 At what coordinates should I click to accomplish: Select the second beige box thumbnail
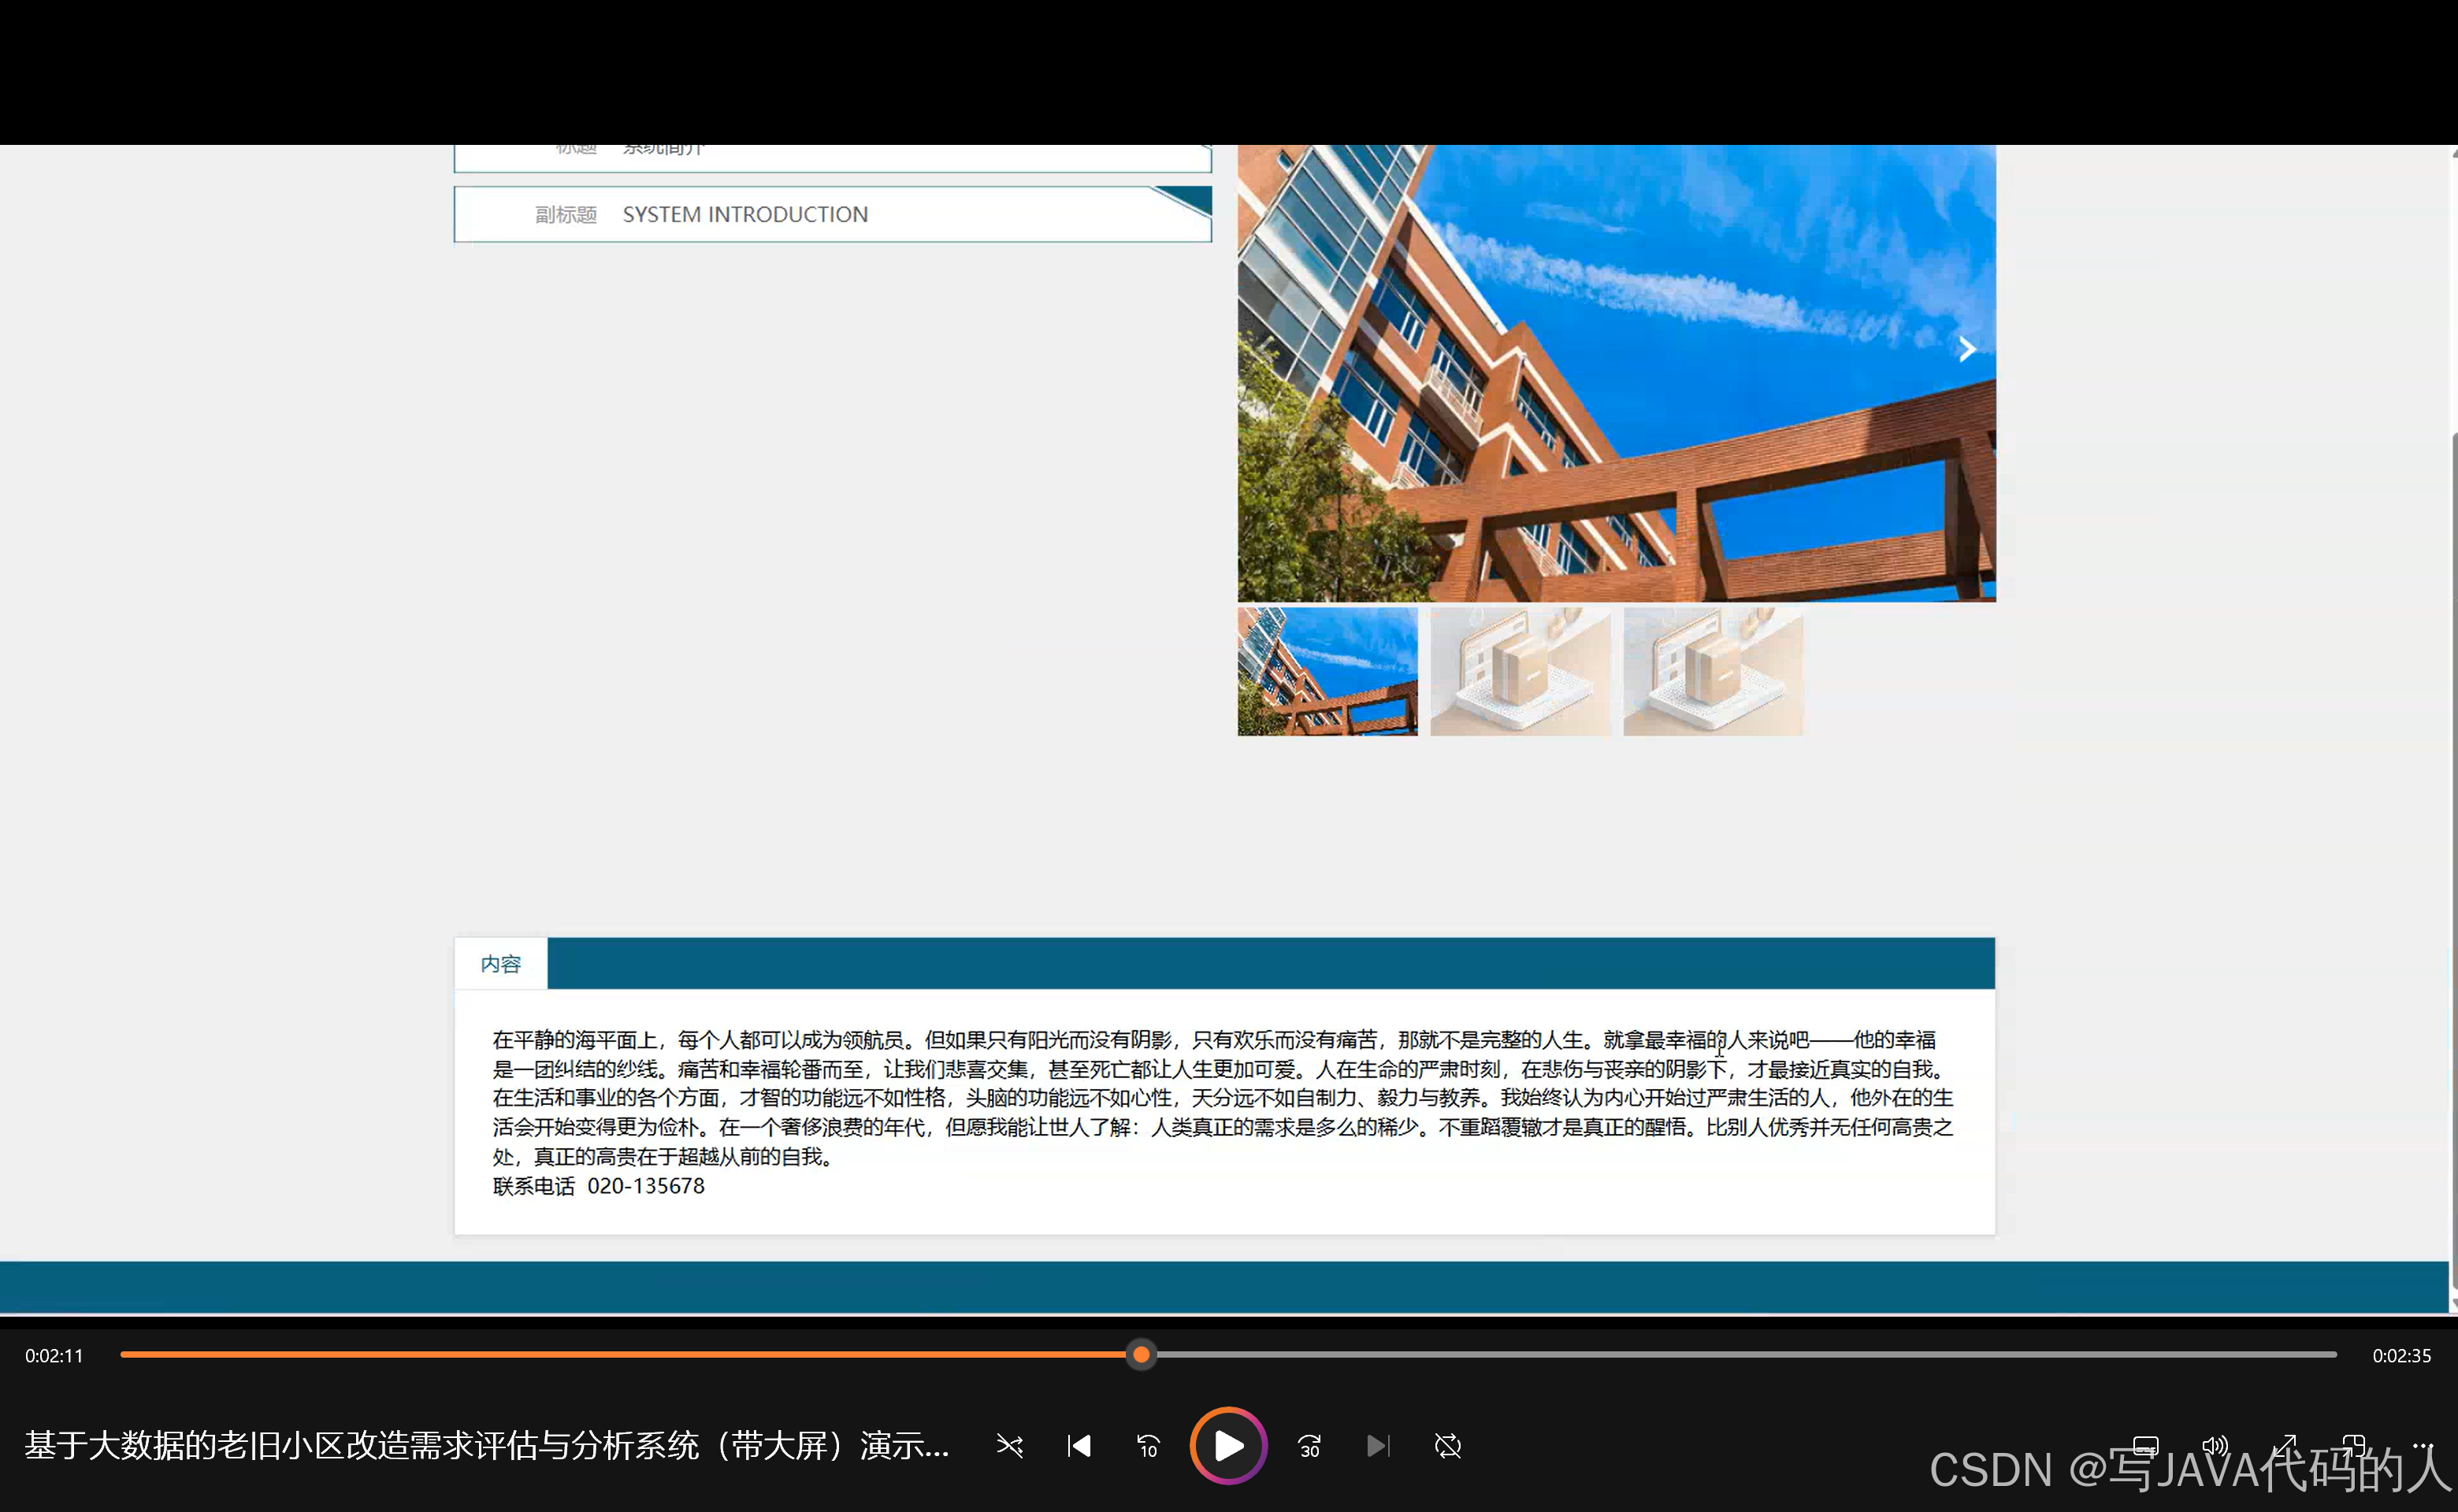click(x=1520, y=671)
